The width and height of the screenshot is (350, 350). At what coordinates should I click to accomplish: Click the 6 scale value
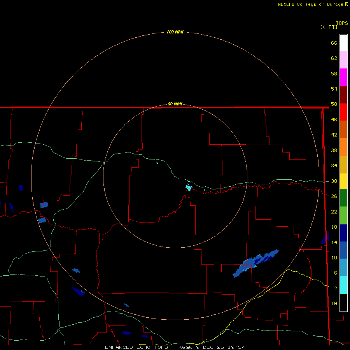pos(335,273)
